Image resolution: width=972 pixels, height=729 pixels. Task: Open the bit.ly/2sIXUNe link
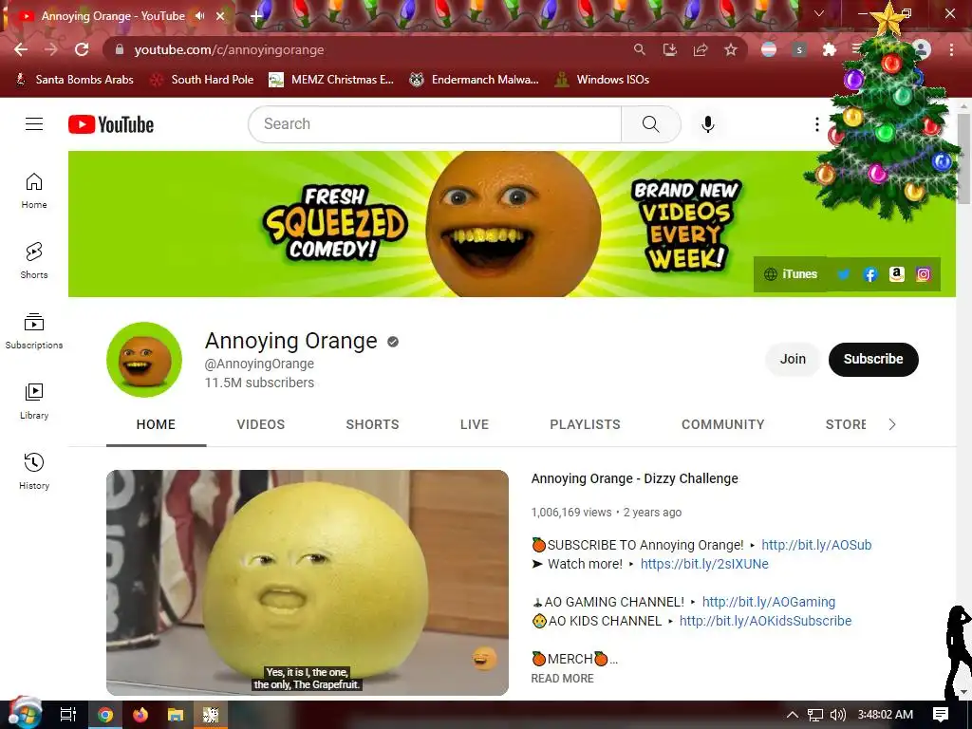(704, 564)
